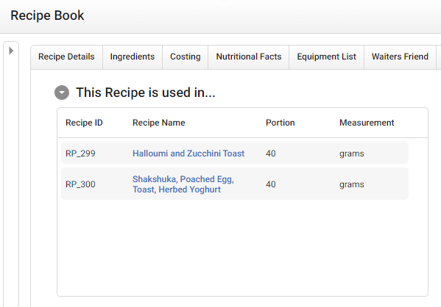This screenshot has width=441, height=307.
Task: Select the portion value in RP_300 row
Action: coord(270,184)
